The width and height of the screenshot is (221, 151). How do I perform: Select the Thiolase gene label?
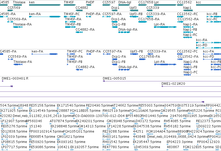(x=19, y=2)
